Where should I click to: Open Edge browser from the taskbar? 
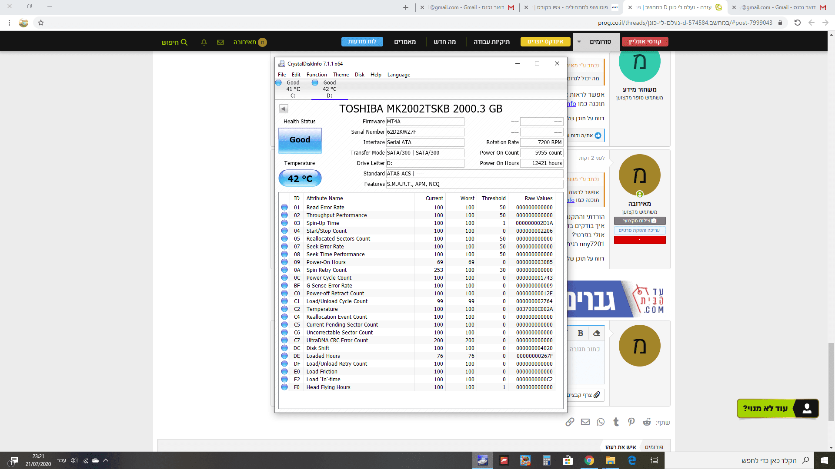point(632,460)
